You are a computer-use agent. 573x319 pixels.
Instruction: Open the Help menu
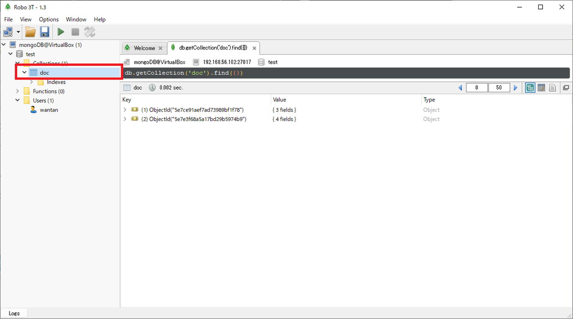(x=100, y=20)
